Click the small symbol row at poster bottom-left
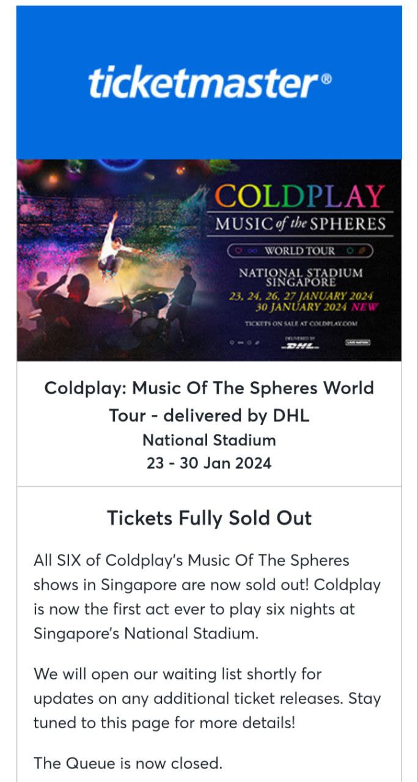The image size is (418, 782). pyautogui.click(x=244, y=343)
